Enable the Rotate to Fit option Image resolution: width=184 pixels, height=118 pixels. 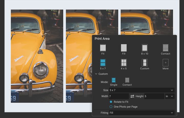click(x=111, y=102)
